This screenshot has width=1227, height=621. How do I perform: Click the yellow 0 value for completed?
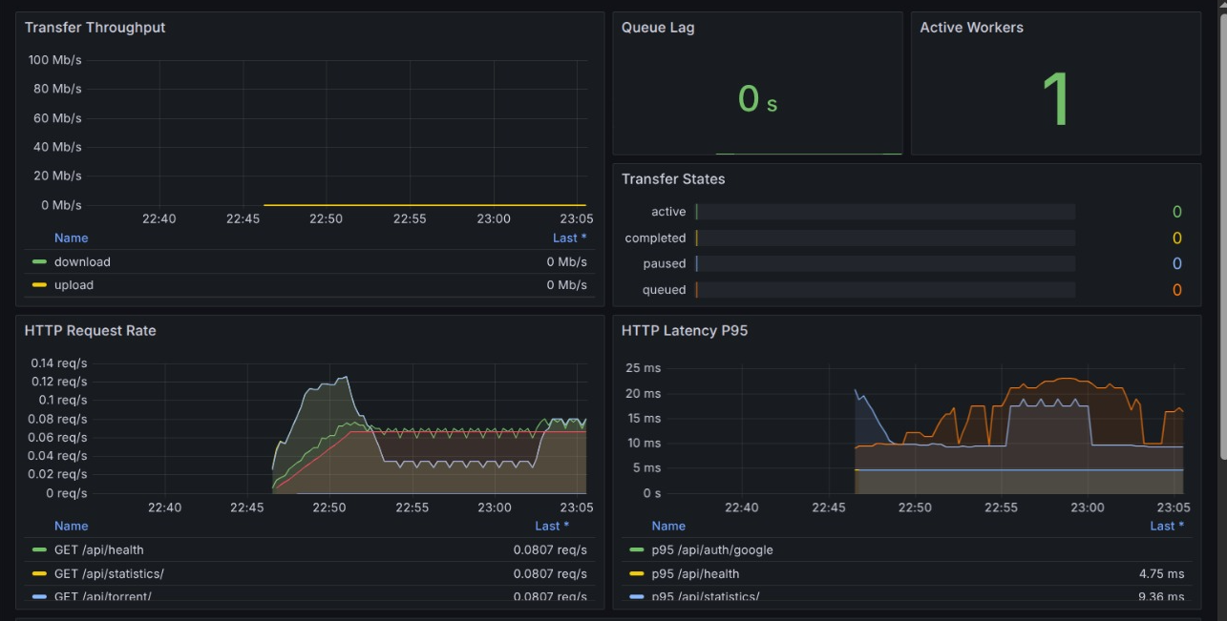1176,238
